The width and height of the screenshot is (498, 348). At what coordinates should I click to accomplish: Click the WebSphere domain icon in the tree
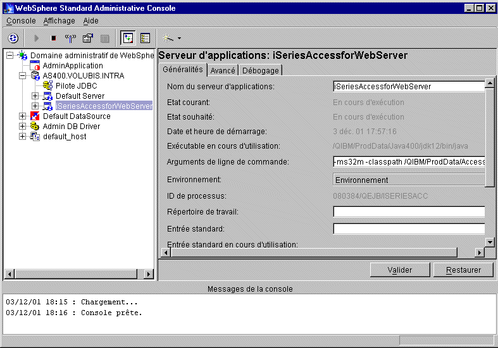tap(23, 55)
